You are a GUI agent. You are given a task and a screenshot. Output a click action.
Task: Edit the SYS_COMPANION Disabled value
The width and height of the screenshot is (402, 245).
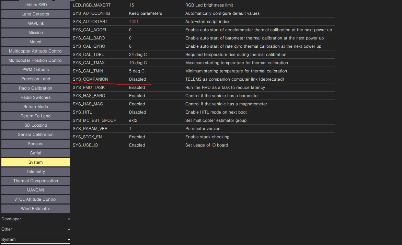click(x=137, y=79)
